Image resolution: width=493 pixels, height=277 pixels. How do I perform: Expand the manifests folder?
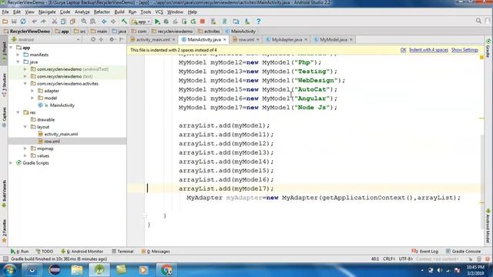pos(18,55)
